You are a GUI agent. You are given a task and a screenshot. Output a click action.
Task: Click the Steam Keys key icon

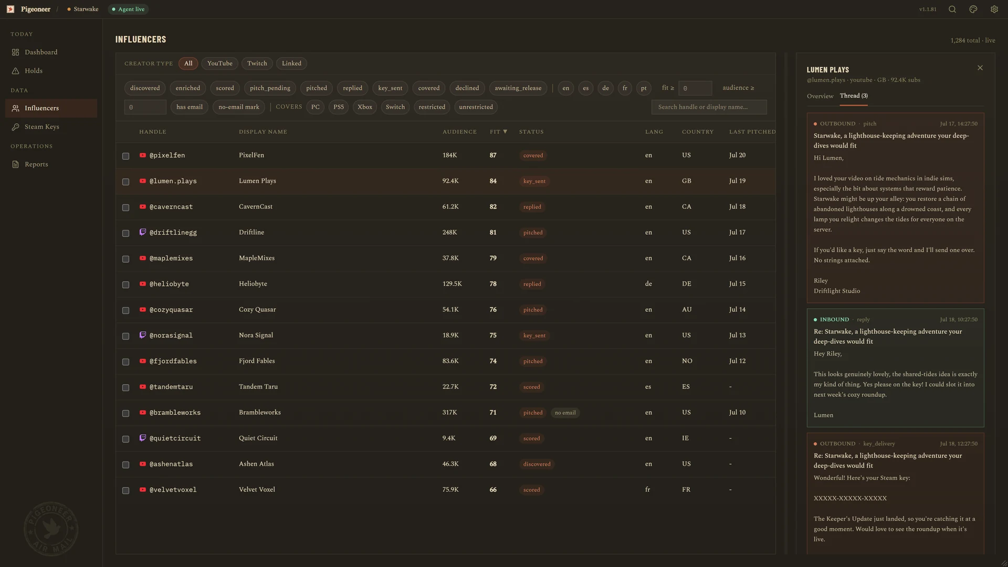[16, 127]
